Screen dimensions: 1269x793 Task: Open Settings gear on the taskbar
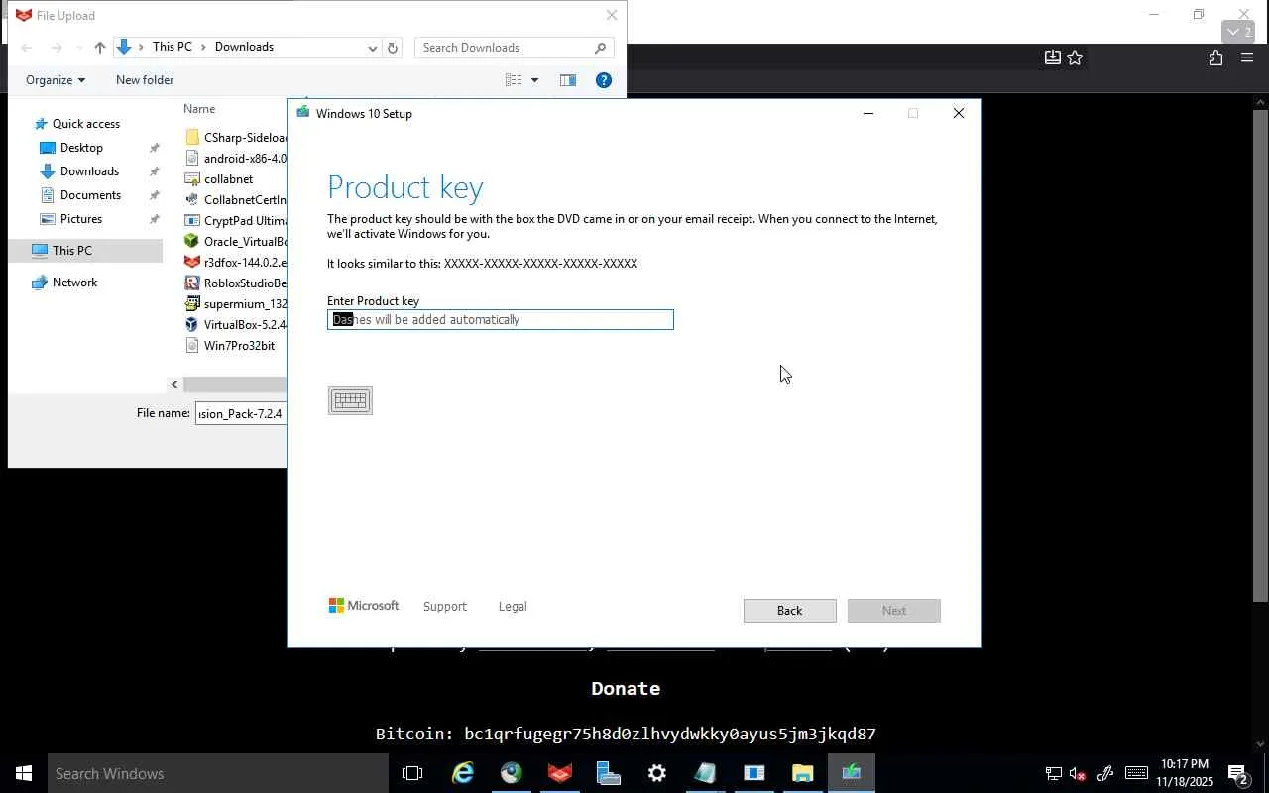pyautogui.click(x=656, y=773)
